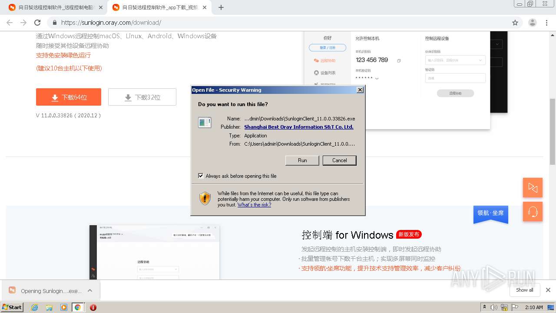Show hidden system tray icons
Screen dimensions: 556x313
(x=485, y=307)
